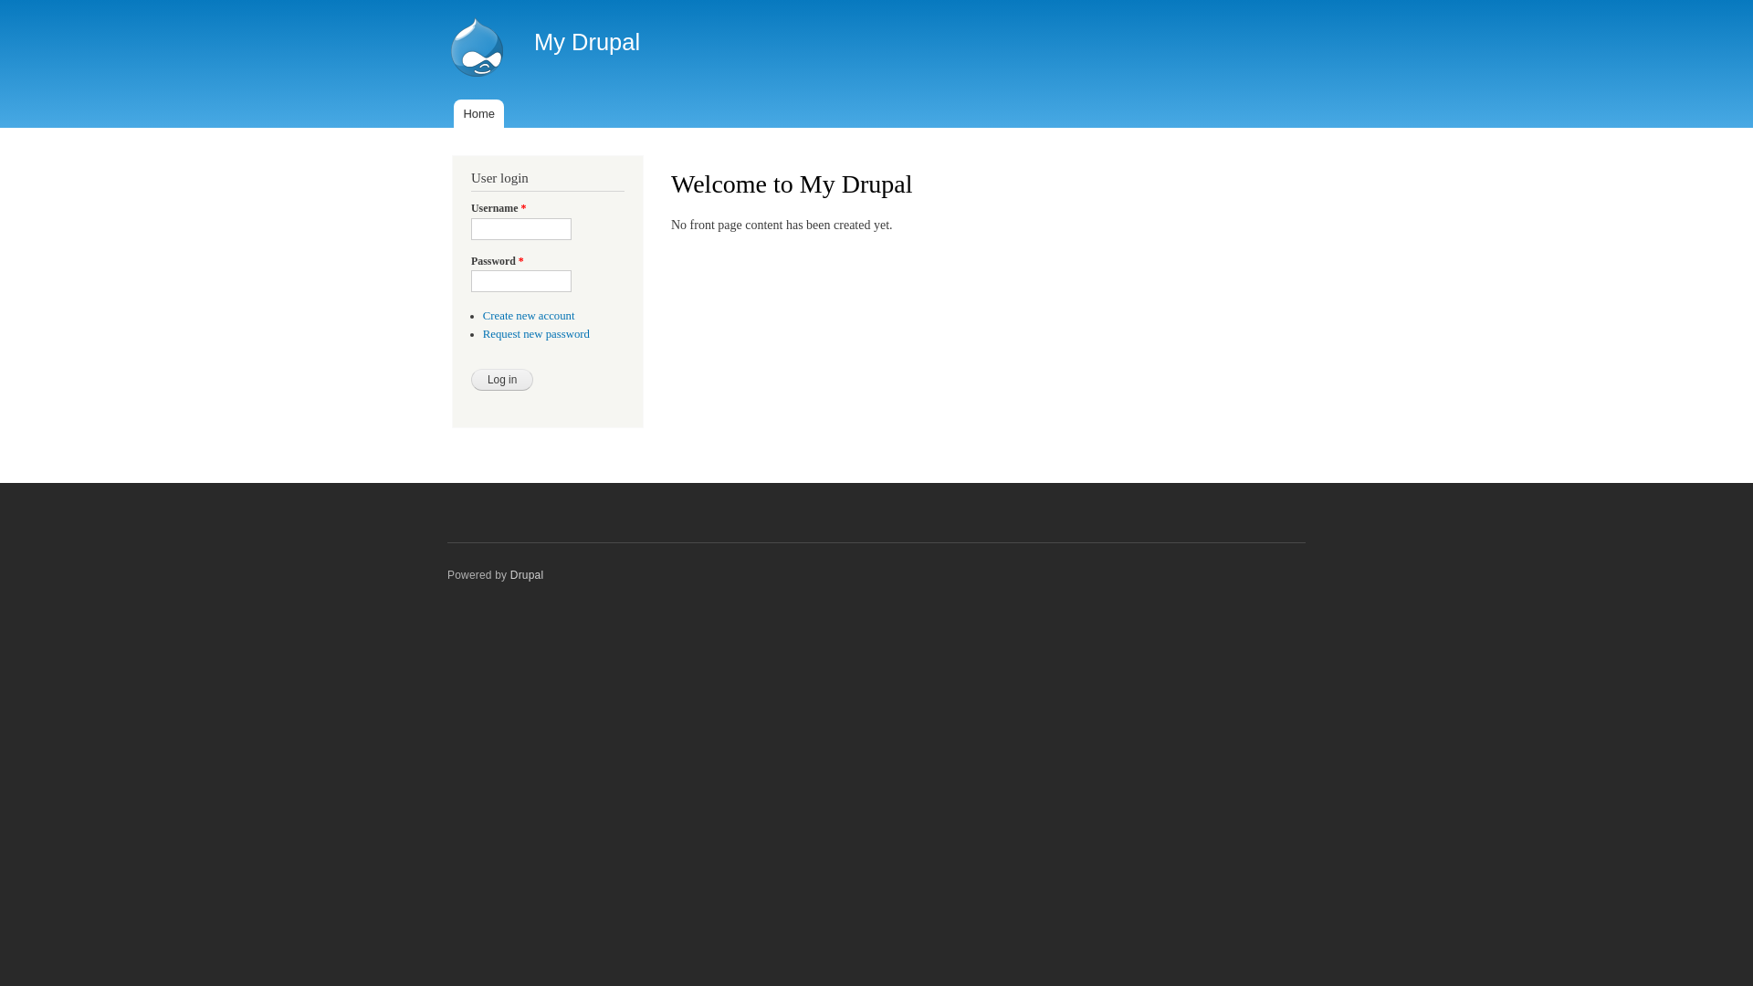Image resolution: width=1753 pixels, height=986 pixels.
Task: Open the My Drupal site title link
Action: click(587, 42)
